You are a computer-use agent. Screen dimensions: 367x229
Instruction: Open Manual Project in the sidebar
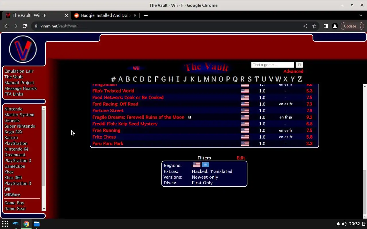[x=19, y=83]
